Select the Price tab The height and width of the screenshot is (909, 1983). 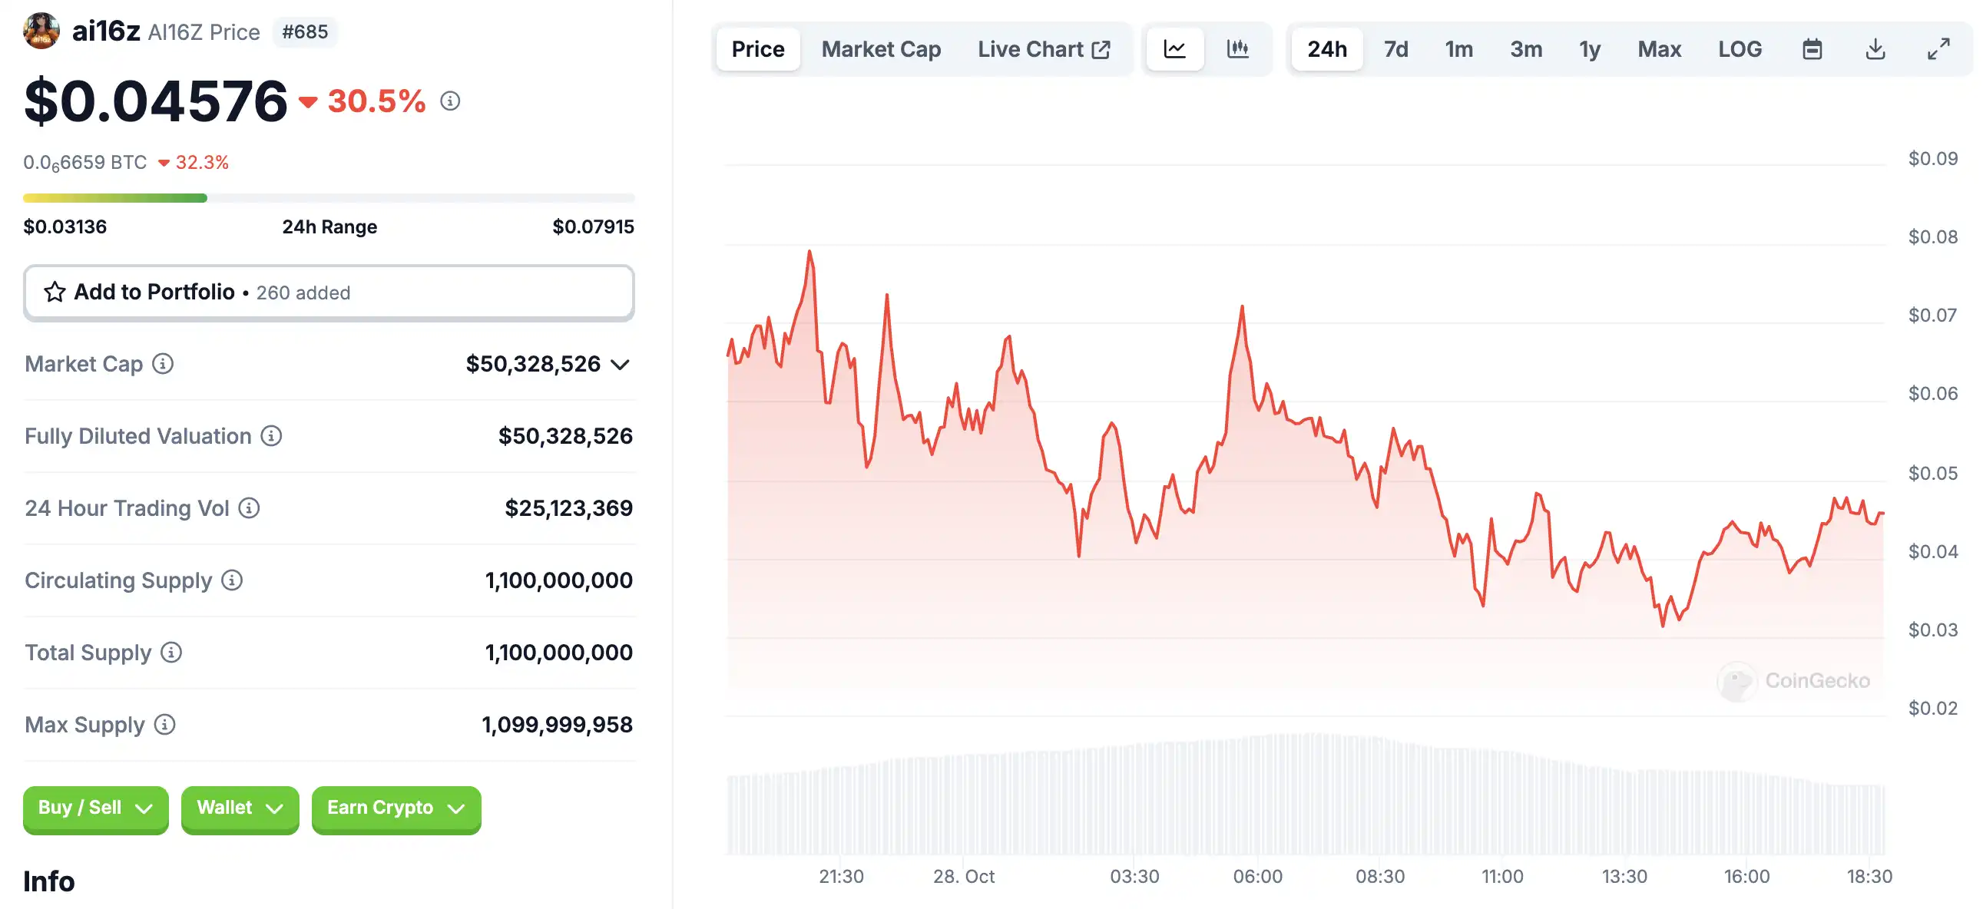(x=757, y=49)
